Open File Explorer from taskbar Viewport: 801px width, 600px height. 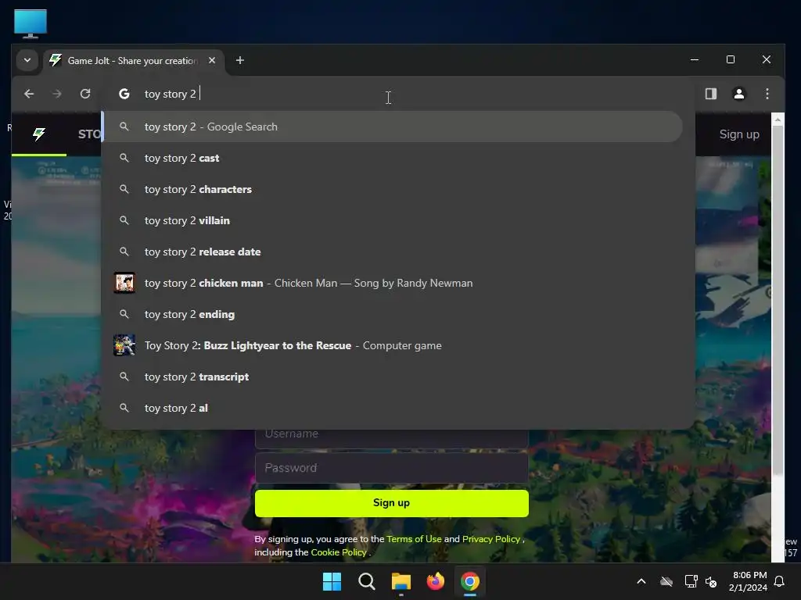(x=401, y=581)
